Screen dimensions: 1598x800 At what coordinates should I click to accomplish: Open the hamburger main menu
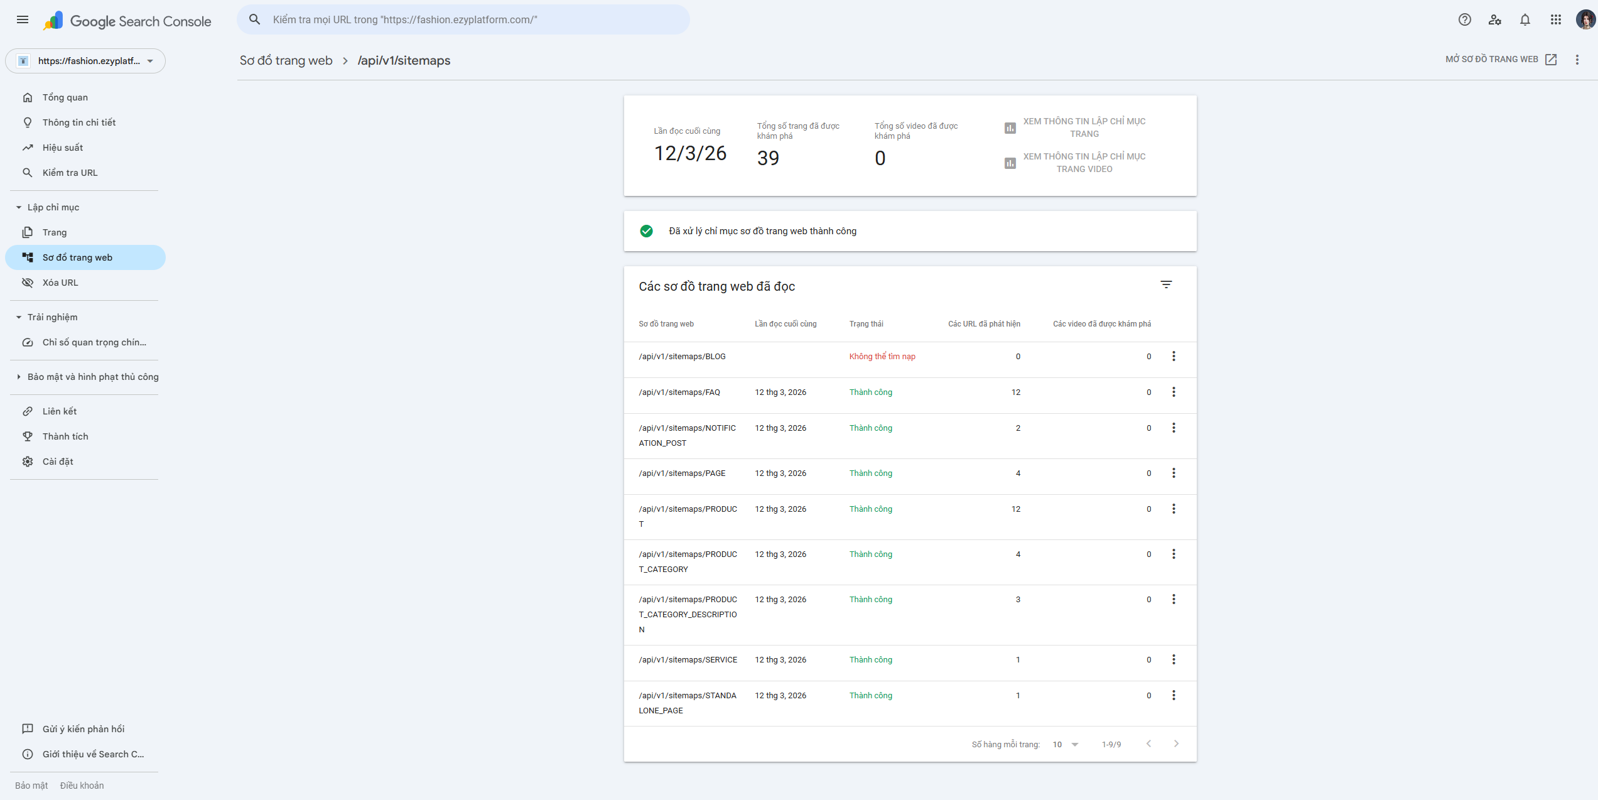[x=23, y=19]
